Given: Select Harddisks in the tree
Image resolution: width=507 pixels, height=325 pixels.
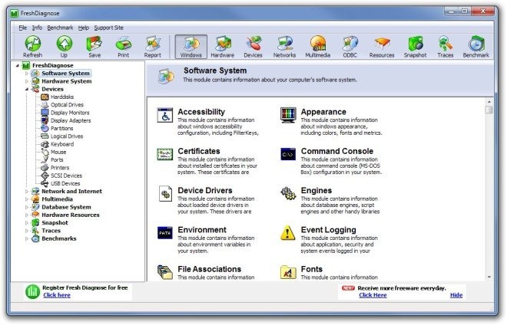Looking at the screenshot, I should [x=61, y=97].
